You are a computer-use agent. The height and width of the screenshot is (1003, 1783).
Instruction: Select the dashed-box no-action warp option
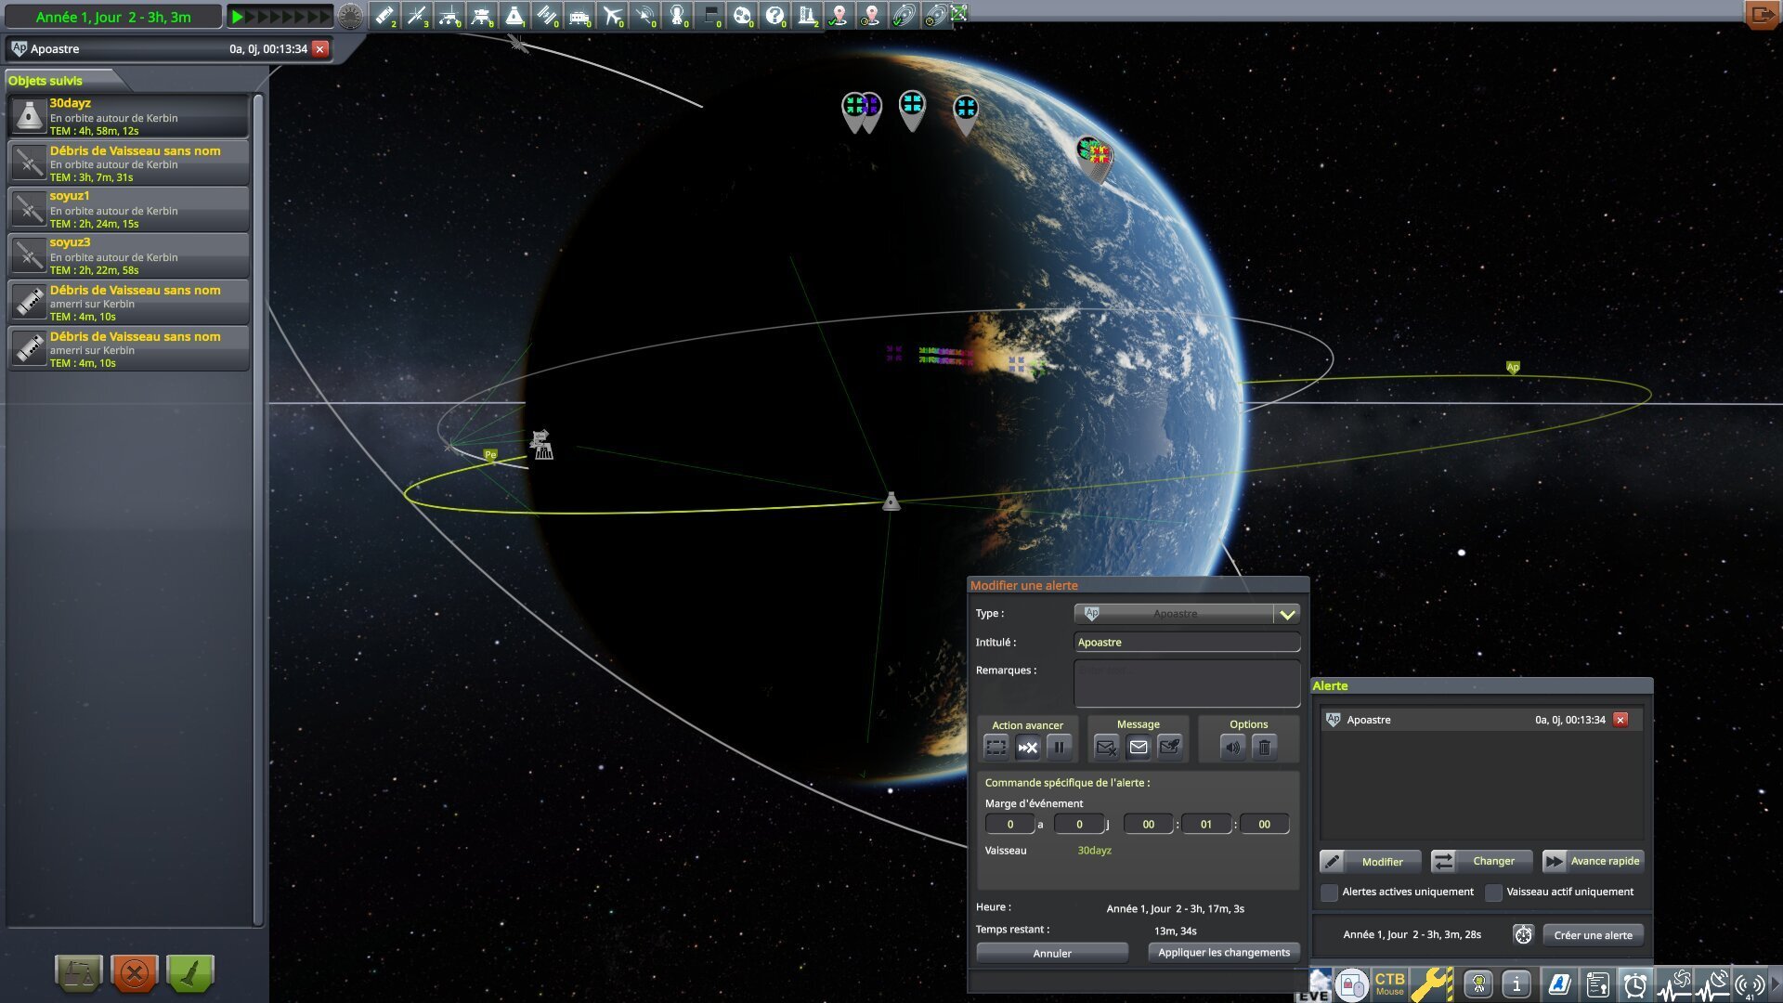pyautogui.click(x=996, y=747)
